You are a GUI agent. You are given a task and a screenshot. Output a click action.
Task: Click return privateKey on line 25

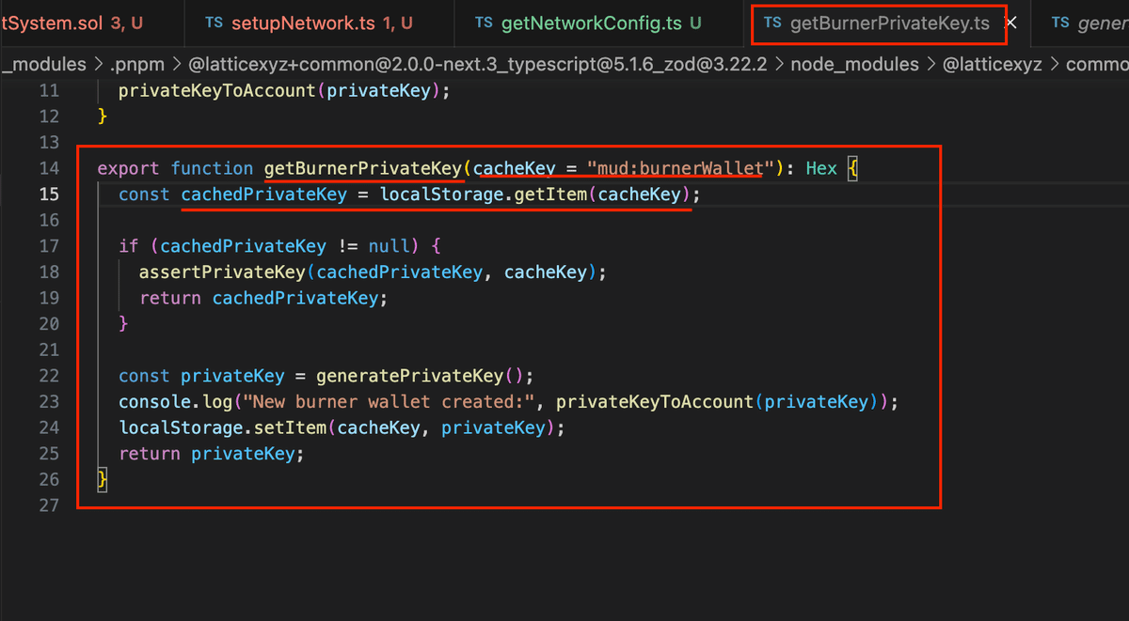coord(212,454)
